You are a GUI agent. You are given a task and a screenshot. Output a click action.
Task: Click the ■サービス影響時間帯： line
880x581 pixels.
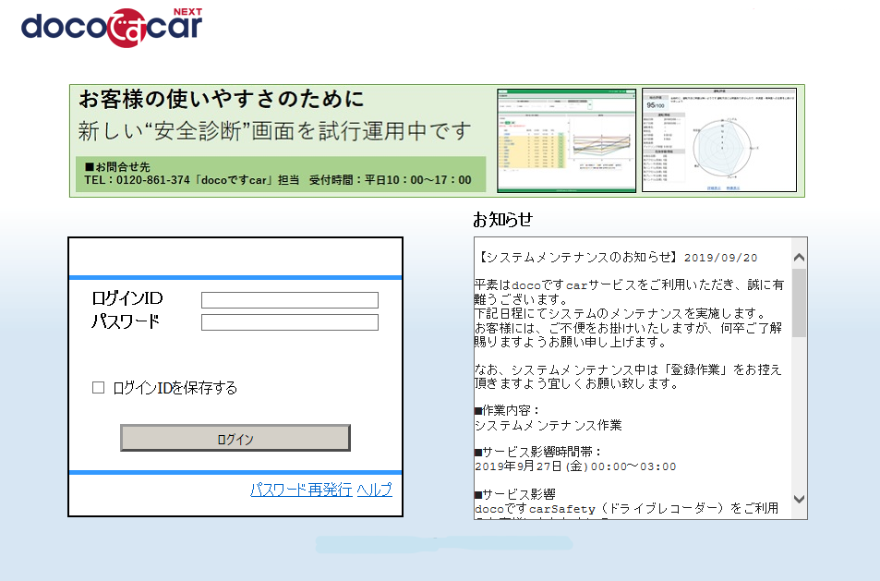(538, 452)
